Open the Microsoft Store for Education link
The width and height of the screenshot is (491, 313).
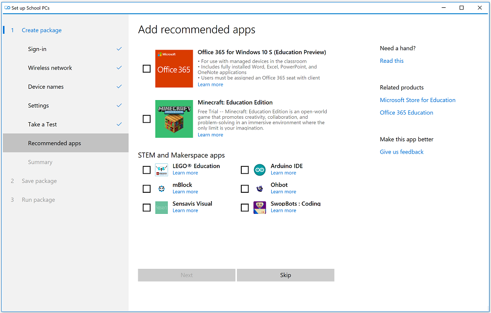click(417, 100)
